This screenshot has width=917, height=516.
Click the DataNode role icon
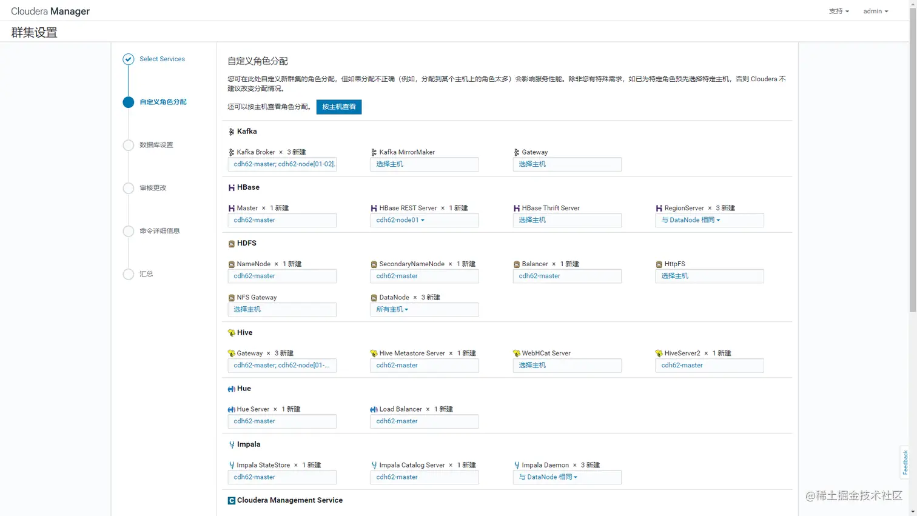(374, 298)
